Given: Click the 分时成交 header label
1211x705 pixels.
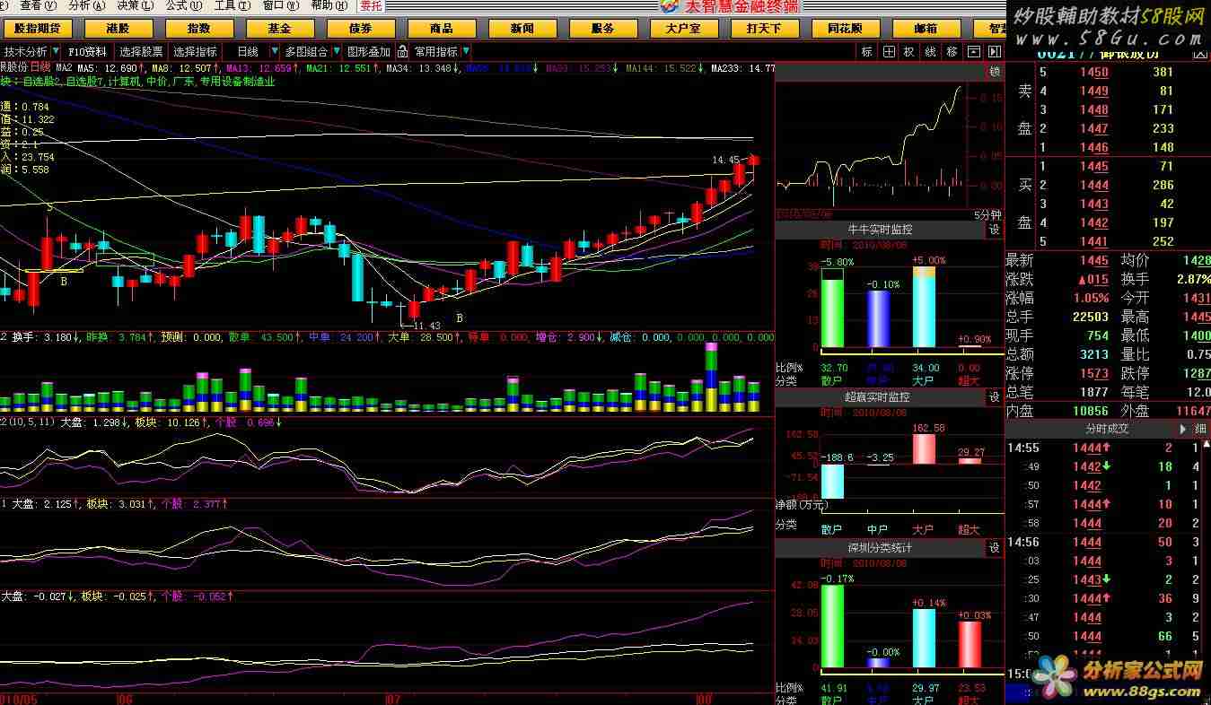Looking at the screenshot, I should pos(1107,429).
